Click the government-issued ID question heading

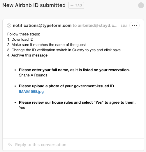67,86
